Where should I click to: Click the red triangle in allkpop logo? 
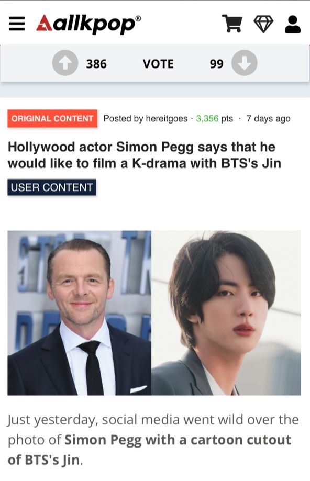(44, 23)
